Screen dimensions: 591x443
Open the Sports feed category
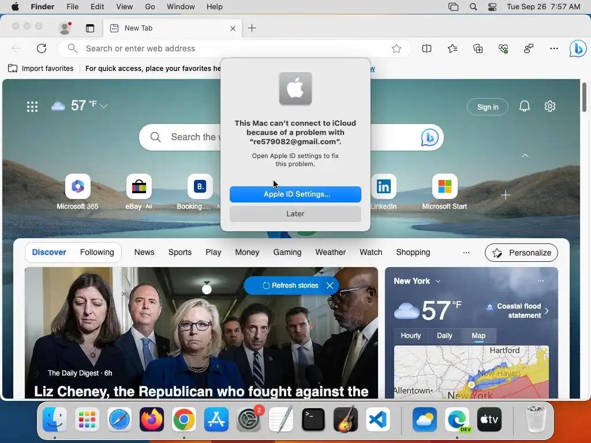pyautogui.click(x=180, y=253)
